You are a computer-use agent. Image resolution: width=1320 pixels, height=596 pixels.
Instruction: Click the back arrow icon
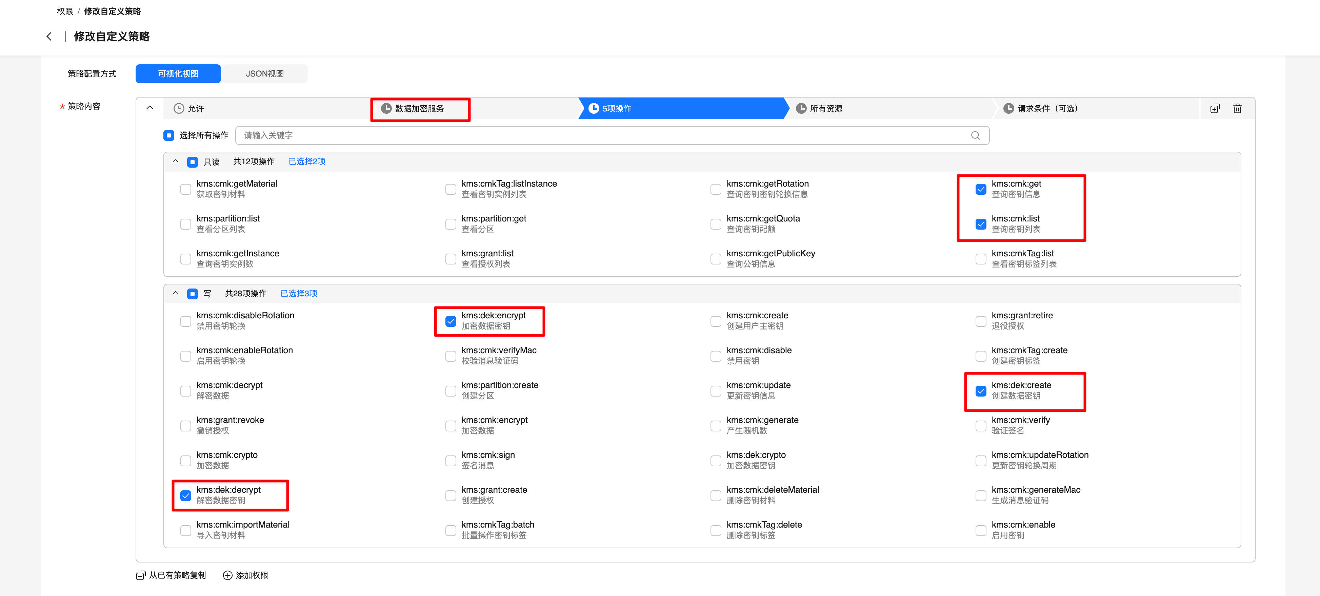(x=49, y=36)
